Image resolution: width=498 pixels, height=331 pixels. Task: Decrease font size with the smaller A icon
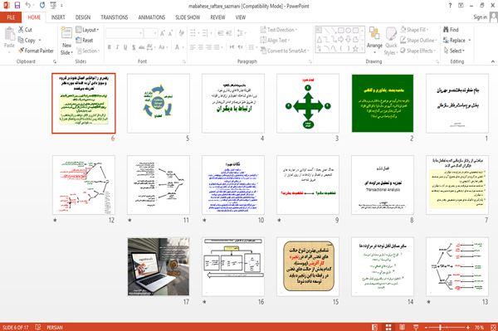[170, 33]
